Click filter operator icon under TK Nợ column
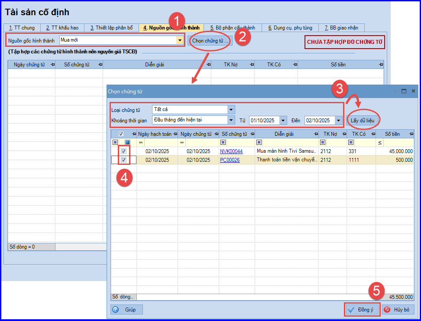Image resolution: width=421 pixels, height=321 pixels. click(323, 142)
